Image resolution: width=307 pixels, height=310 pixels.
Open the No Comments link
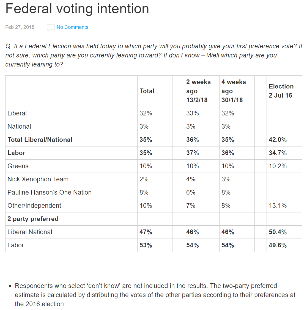[x=72, y=27]
